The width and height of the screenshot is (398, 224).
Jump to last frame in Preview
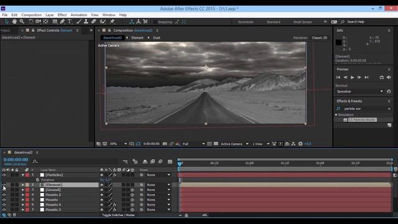[x=366, y=77]
